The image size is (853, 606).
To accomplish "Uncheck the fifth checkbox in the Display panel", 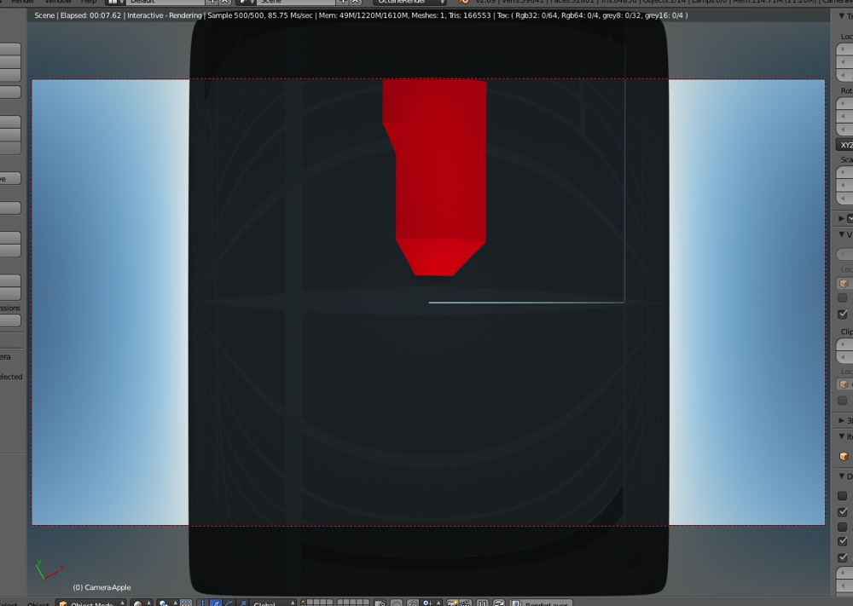I will coord(843,557).
